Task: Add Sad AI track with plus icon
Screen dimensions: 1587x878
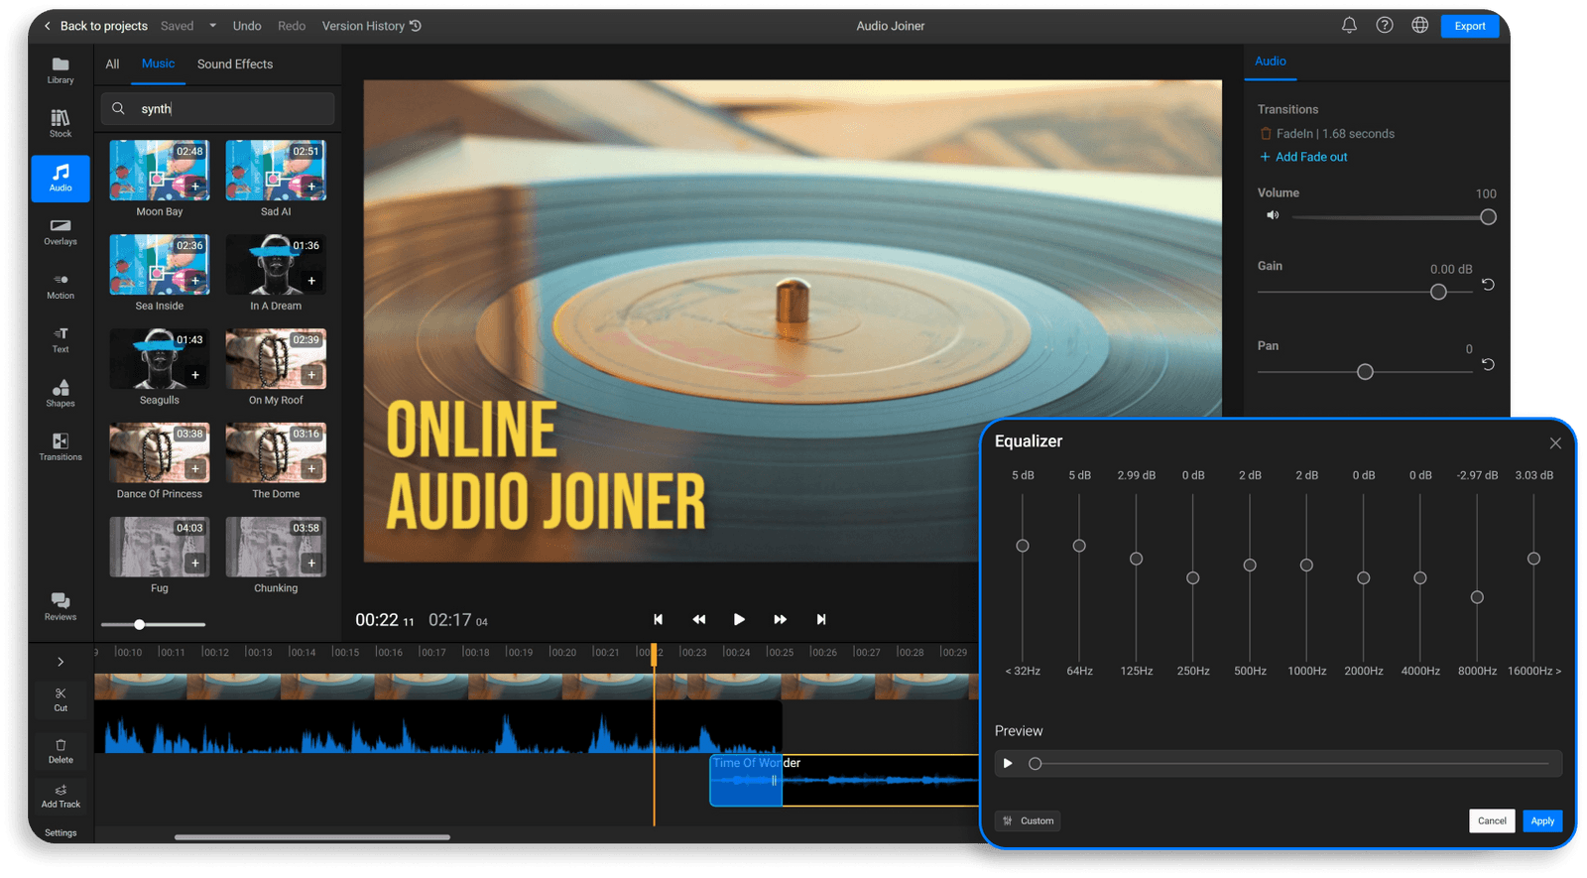Action: 311,187
